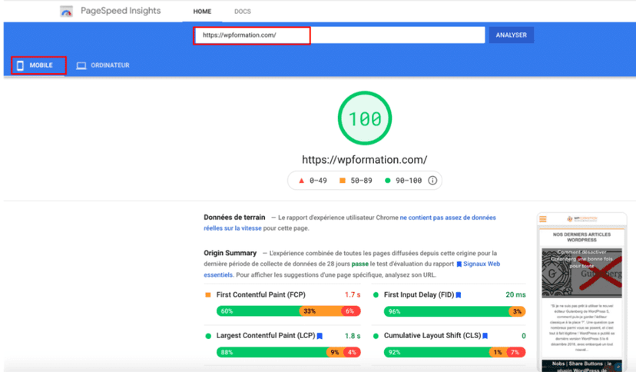The image size is (636, 372).
Task: Click the laptop icon beside Ordinateur
Action: pos(81,65)
